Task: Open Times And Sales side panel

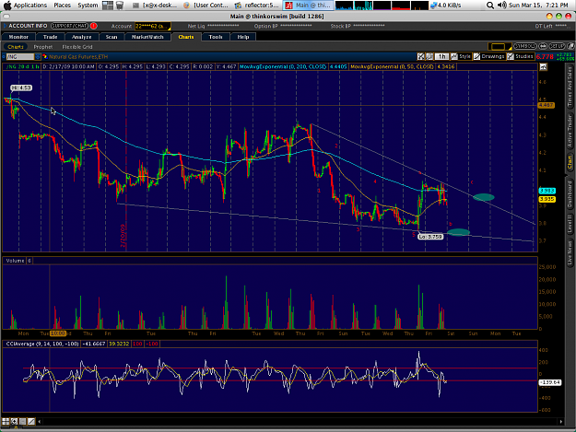Action: pos(570,87)
